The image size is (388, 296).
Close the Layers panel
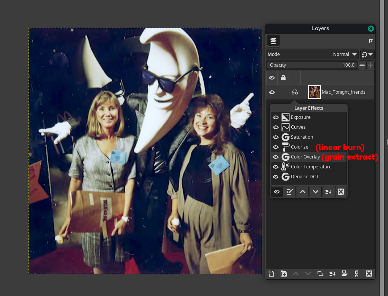(x=371, y=29)
